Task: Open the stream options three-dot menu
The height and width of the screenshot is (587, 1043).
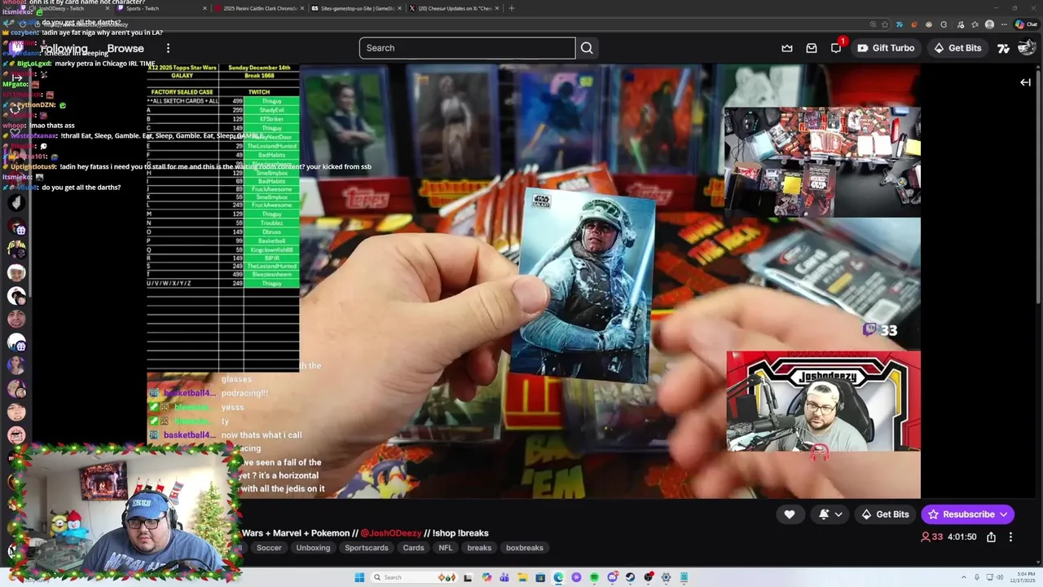Action: [1010, 537]
